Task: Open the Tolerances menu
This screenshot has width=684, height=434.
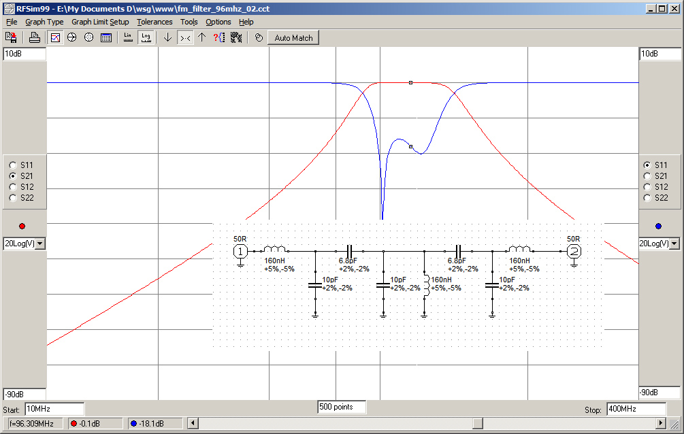Action: click(154, 22)
